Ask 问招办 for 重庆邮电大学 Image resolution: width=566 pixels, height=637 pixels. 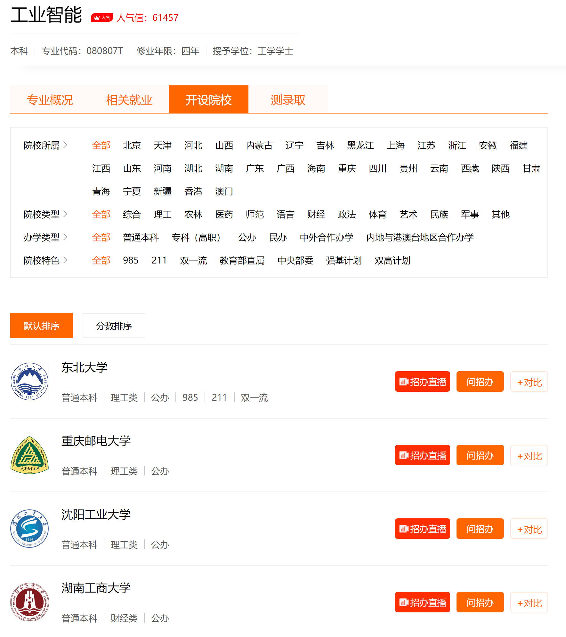pos(480,455)
